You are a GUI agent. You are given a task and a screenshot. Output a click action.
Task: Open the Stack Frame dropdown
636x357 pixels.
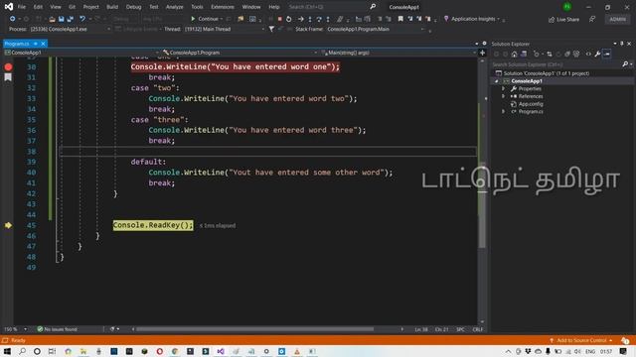coord(376,29)
